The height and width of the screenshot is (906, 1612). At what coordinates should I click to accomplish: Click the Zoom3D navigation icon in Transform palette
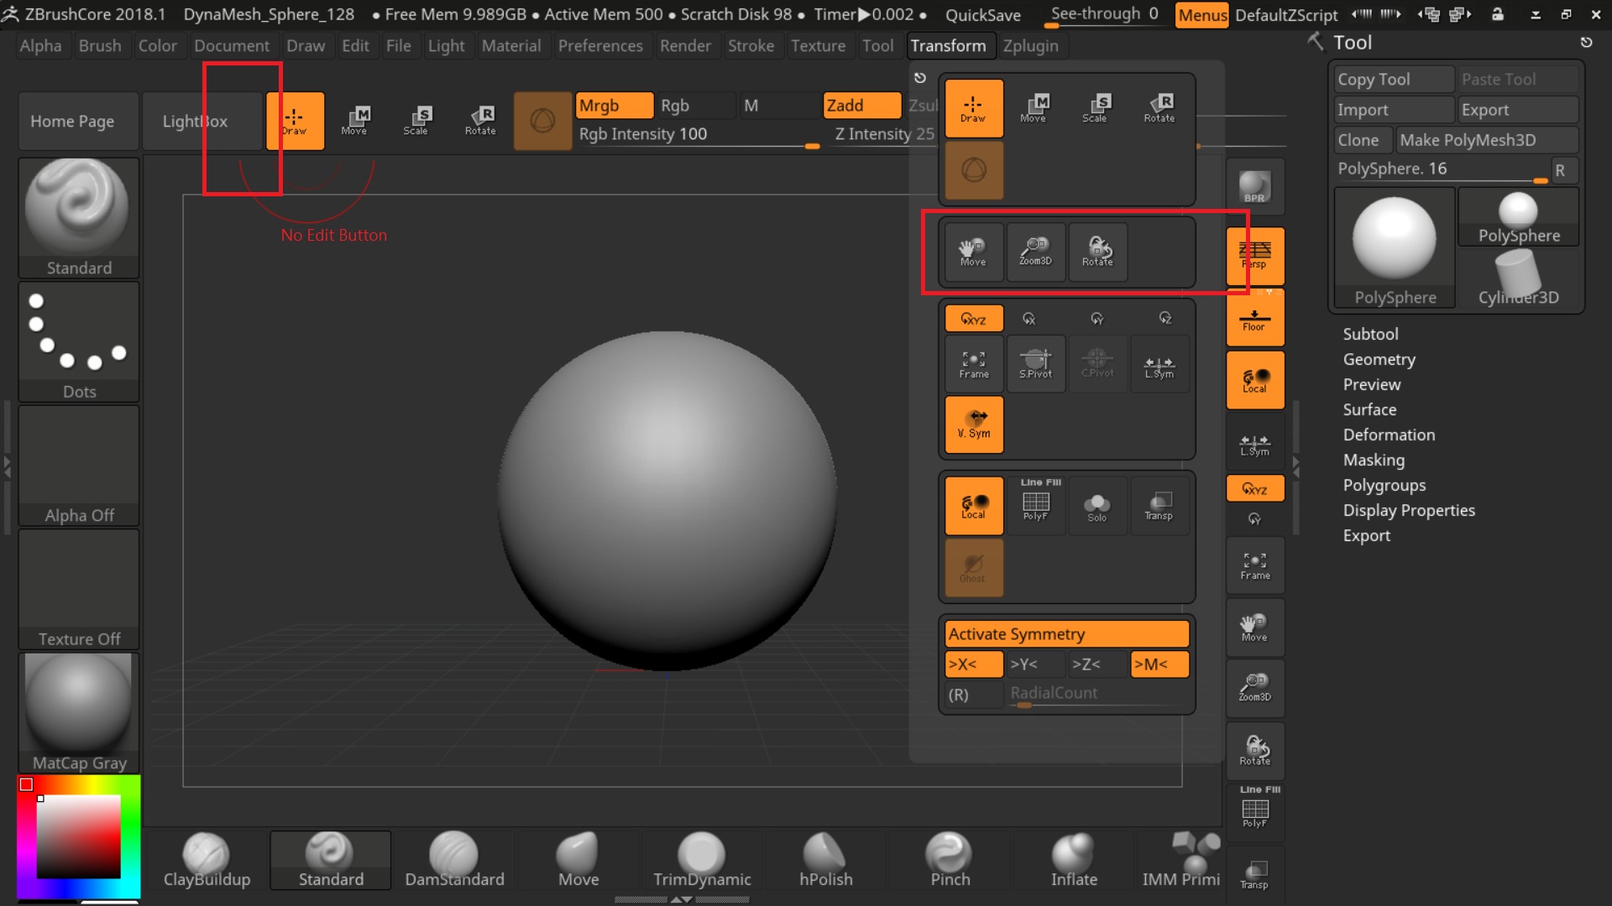coord(1036,251)
